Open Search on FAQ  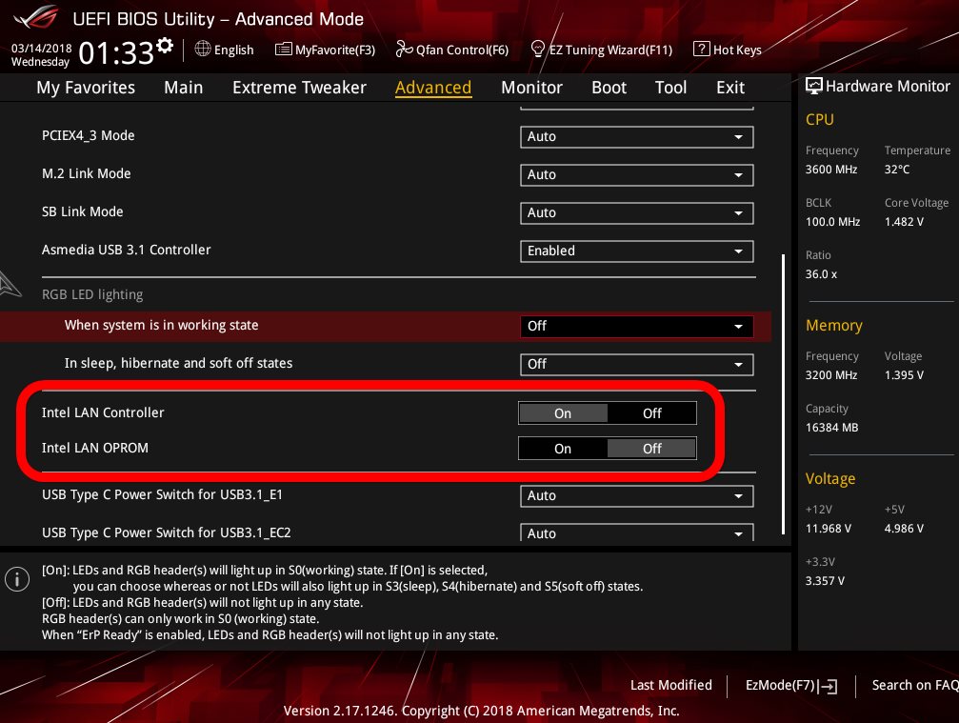pyautogui.click(x=915, y=685)
